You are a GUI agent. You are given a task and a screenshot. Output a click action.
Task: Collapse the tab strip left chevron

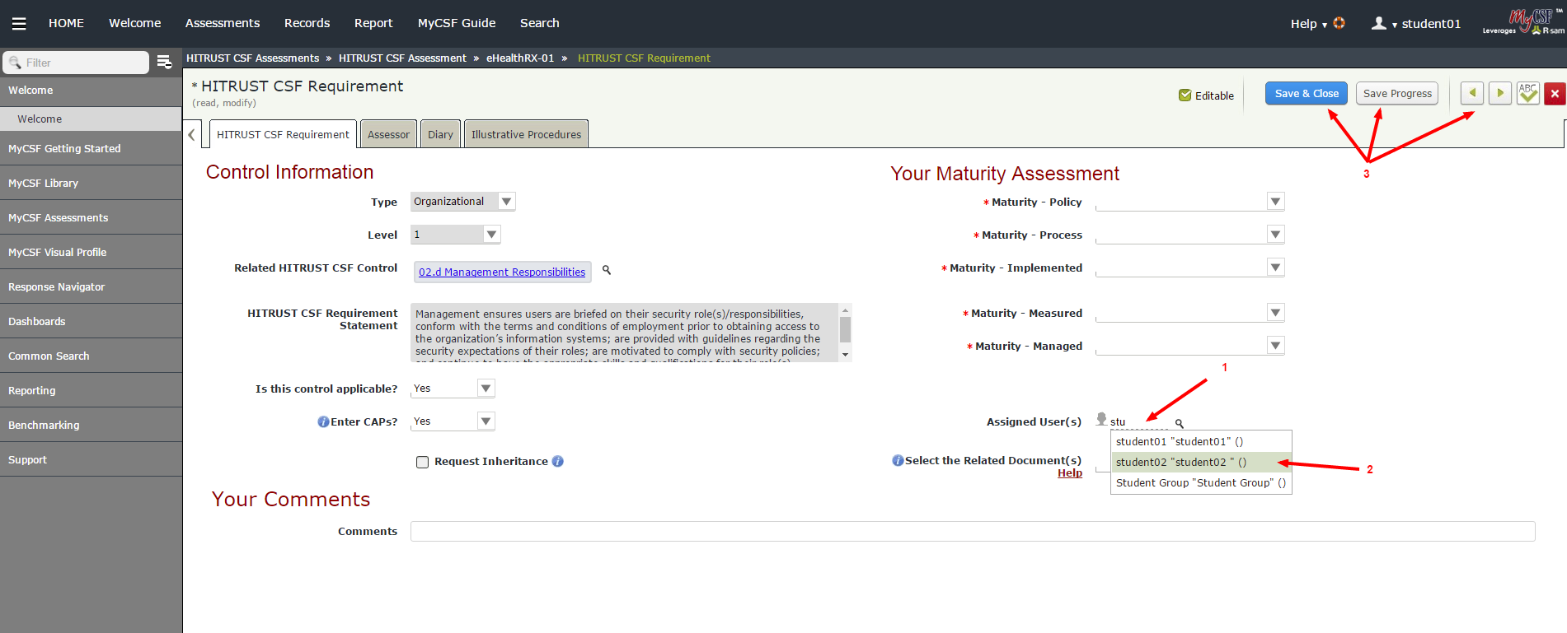click(191, 134)
